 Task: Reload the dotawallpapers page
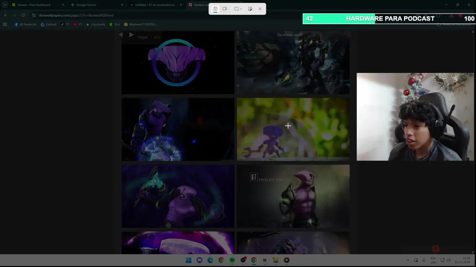pos(23,15)
